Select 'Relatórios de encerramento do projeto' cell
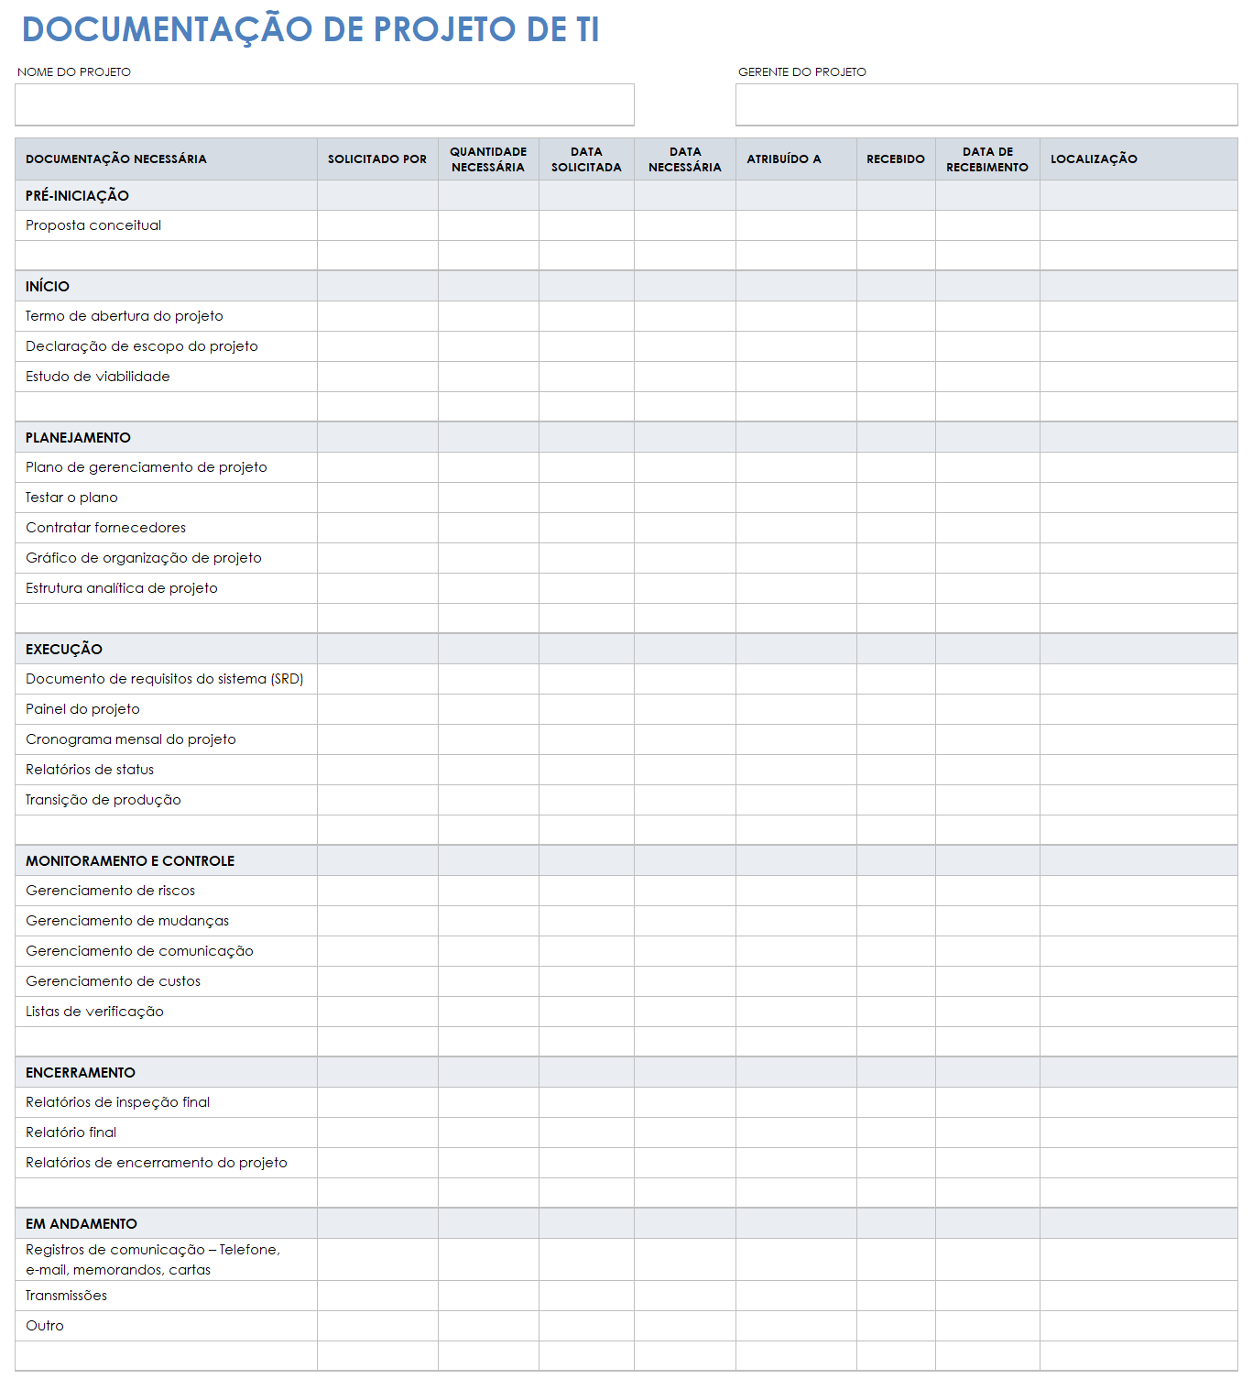Image resolution: width=1253 pixels, height=1379 pixels. [167, 1163]
